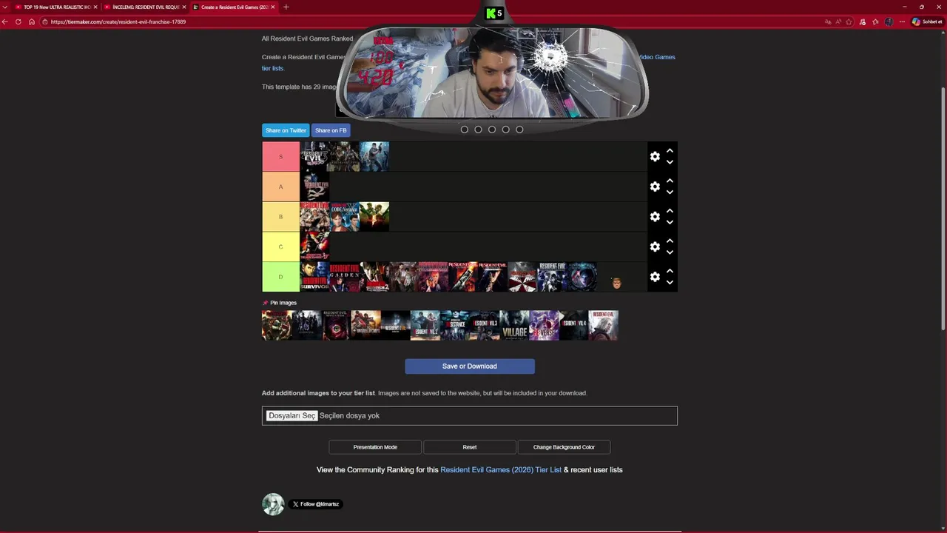Select the first overlay dot indicator
947x533 pixels.
(465, 130)
